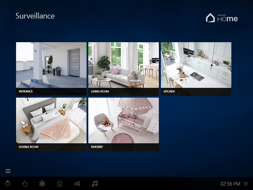The height and width of the screenshot is (190, 253).
Task: Select the hand touch scenarios icon
Action: (x=25, y=184)
